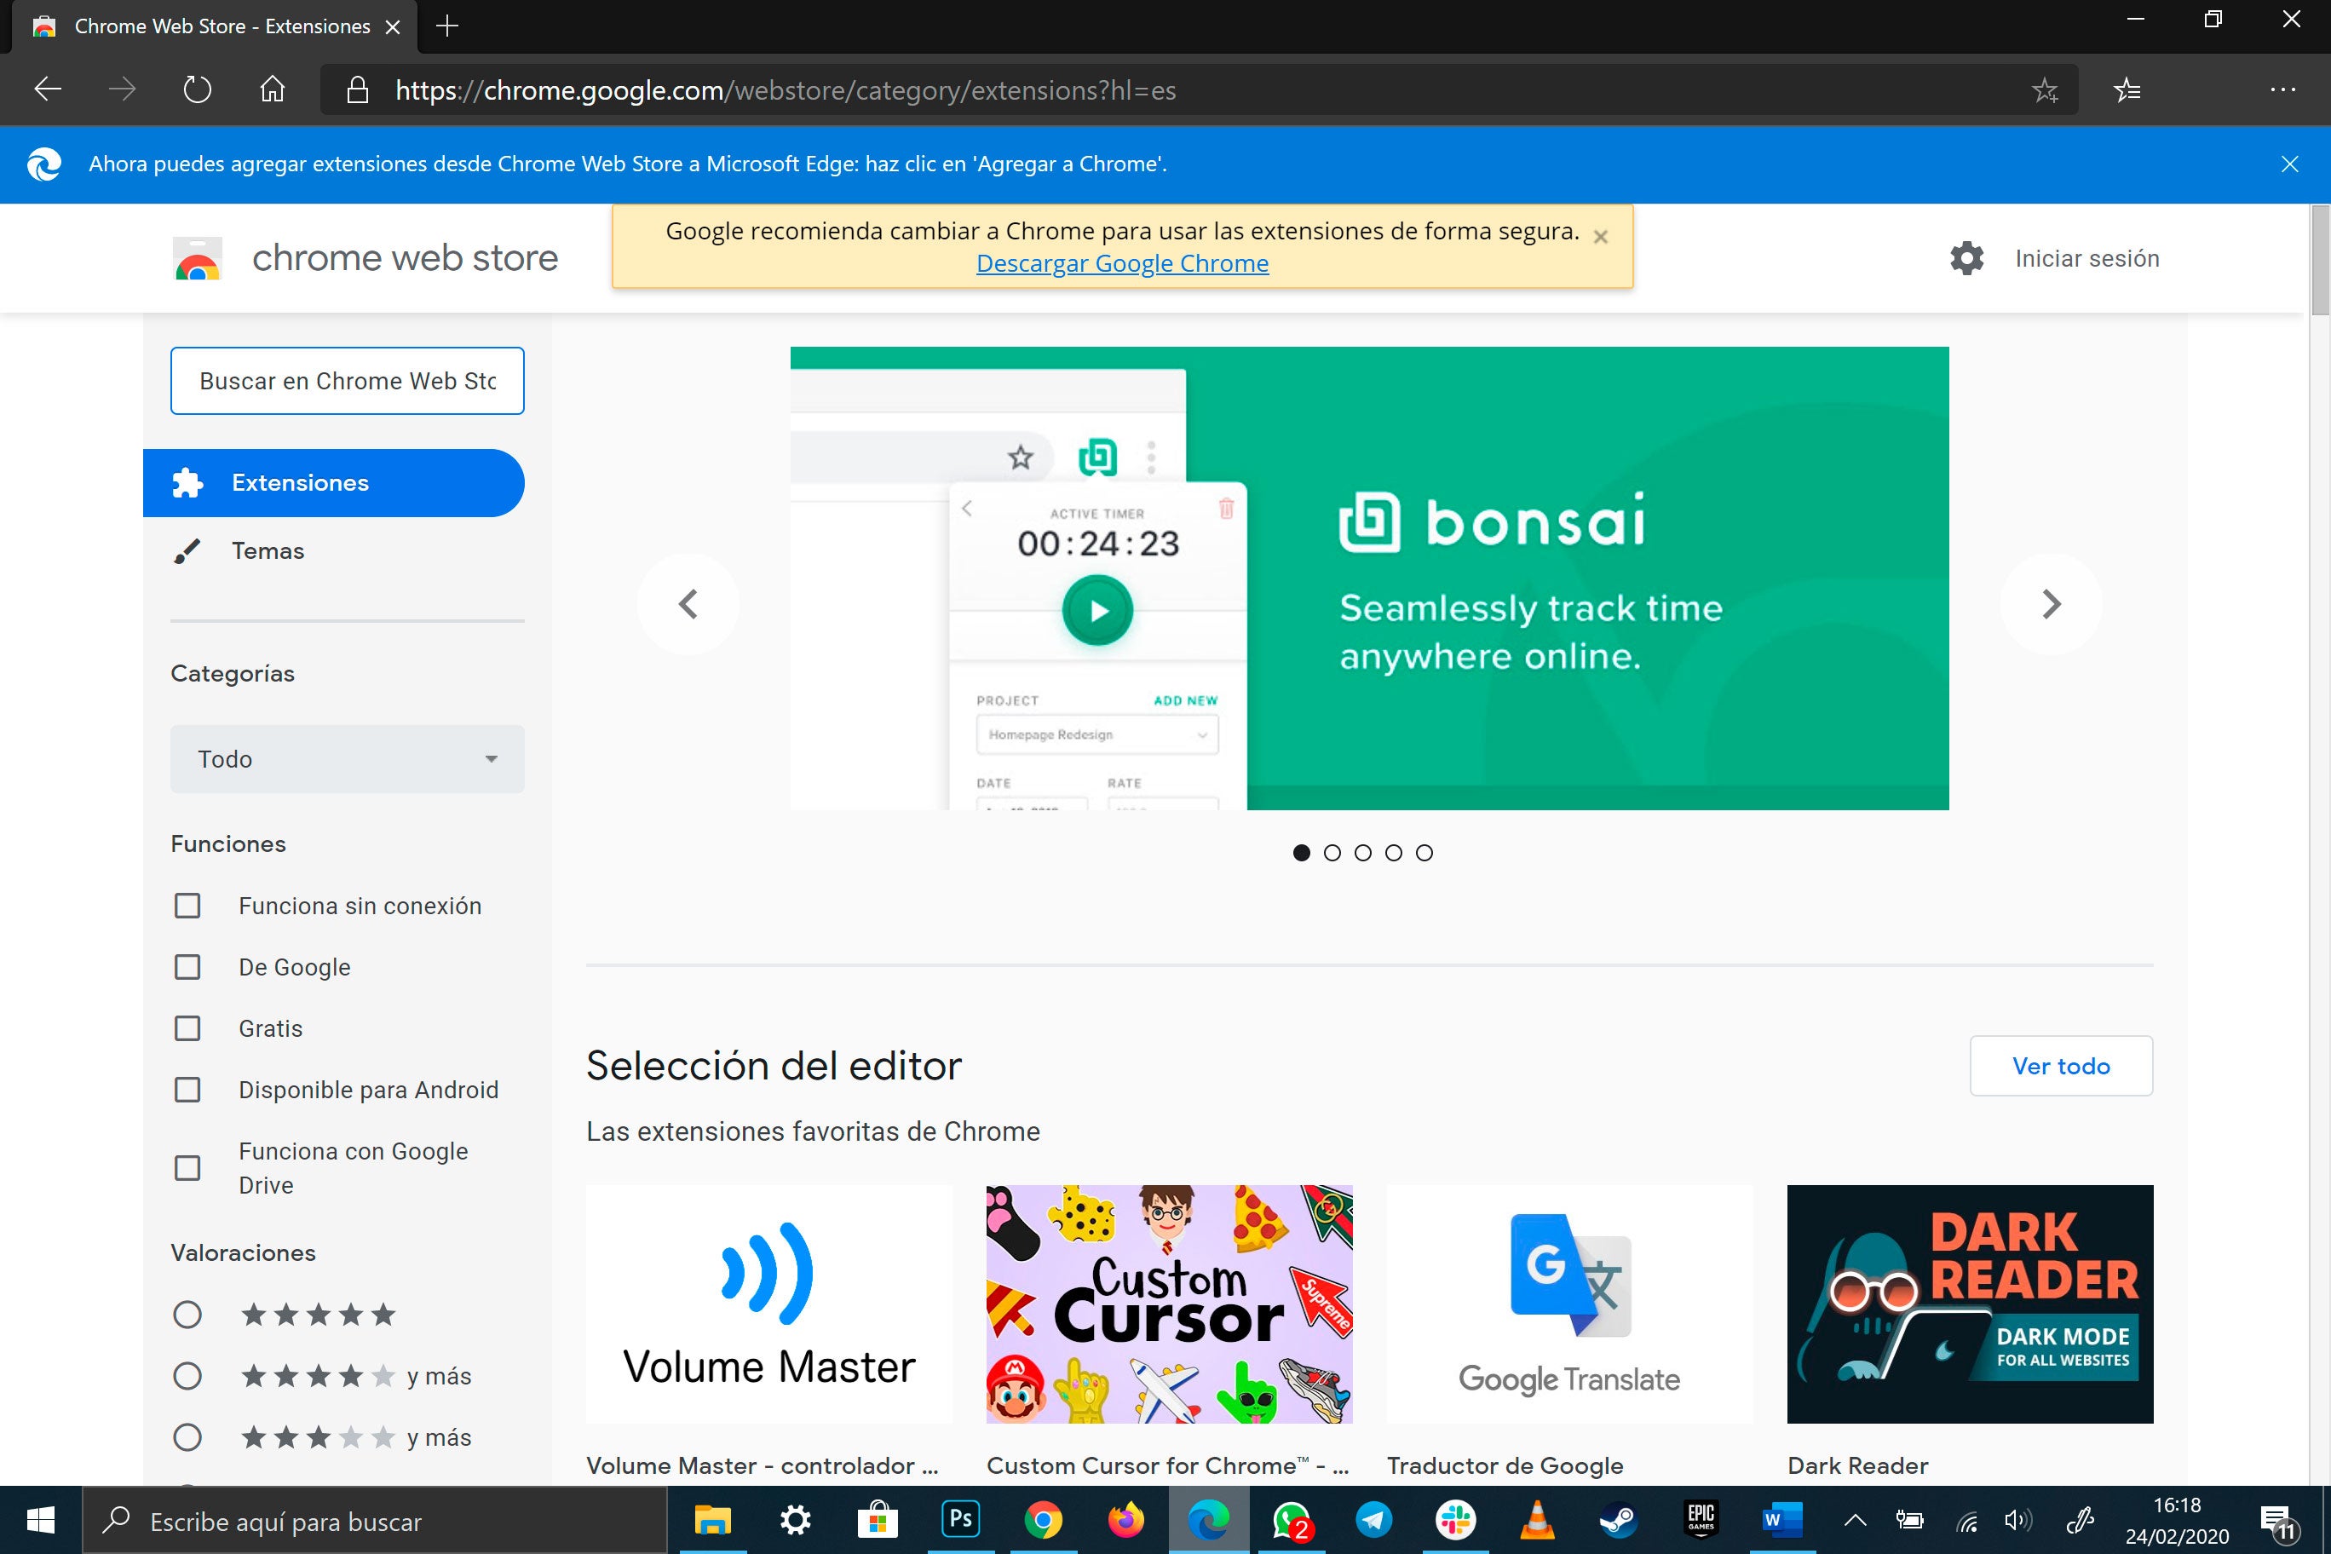Open Dark Reader extension title

[x=1857, y=1465]
